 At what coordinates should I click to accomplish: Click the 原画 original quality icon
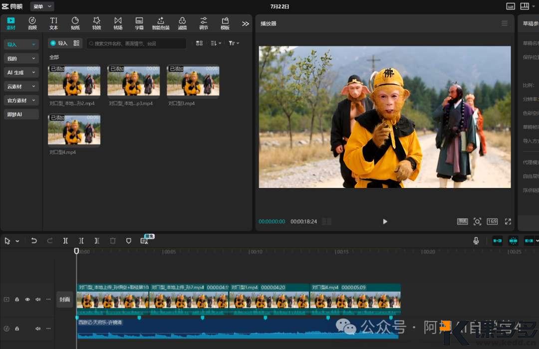tap(462, 221)
